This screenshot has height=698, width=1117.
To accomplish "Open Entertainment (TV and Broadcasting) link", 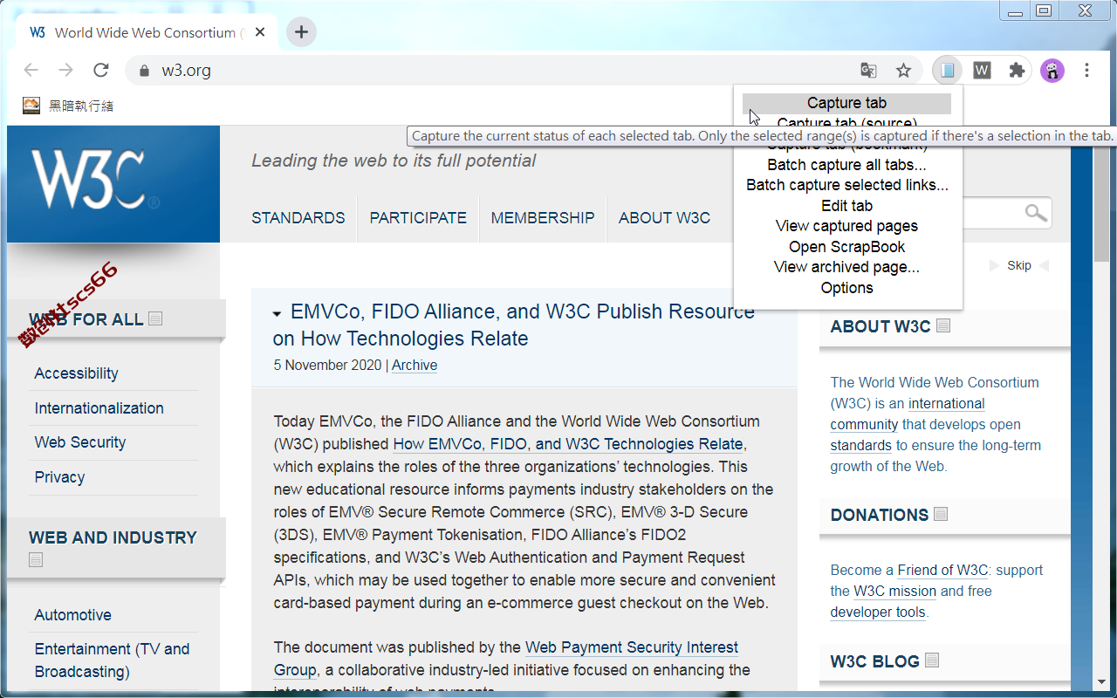I will tap(112, 660).
